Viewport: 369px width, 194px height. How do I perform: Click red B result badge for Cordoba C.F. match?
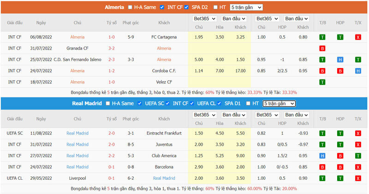point(322,71)
